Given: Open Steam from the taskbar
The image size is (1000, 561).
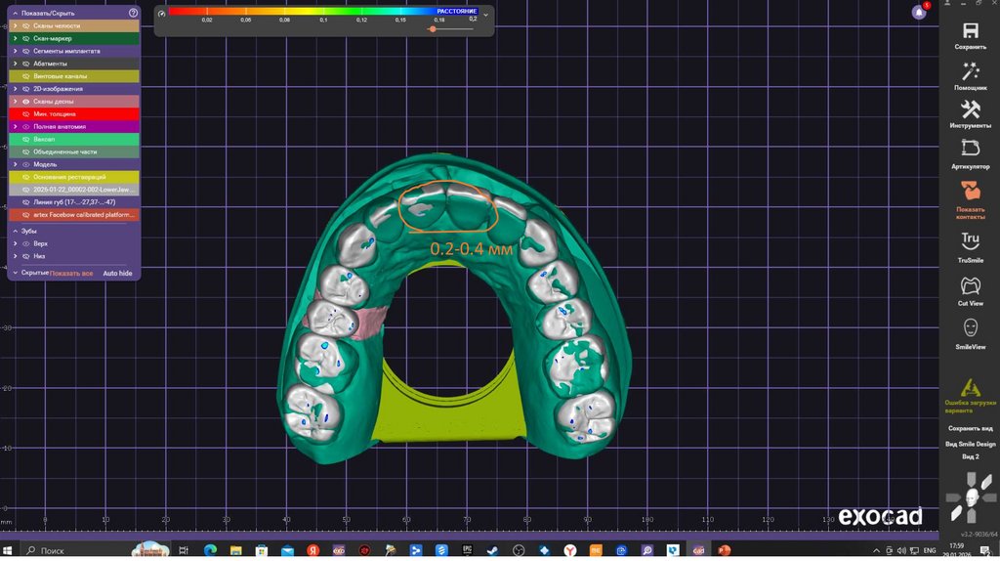Looking at the screenshot, I should 493,550.
